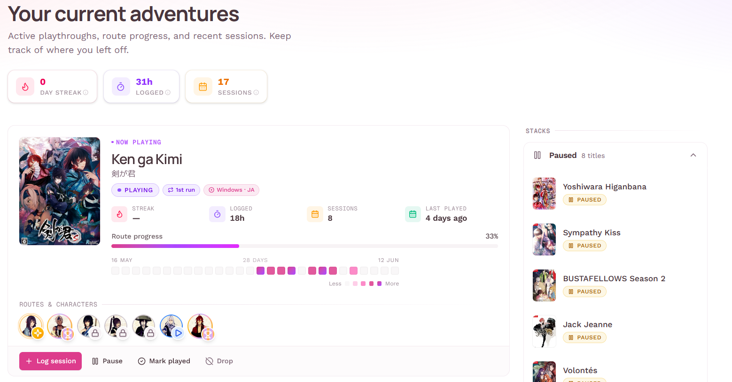
Task: Click the PAUSED badge under Jack Jeanne
Action: point(585,337)
